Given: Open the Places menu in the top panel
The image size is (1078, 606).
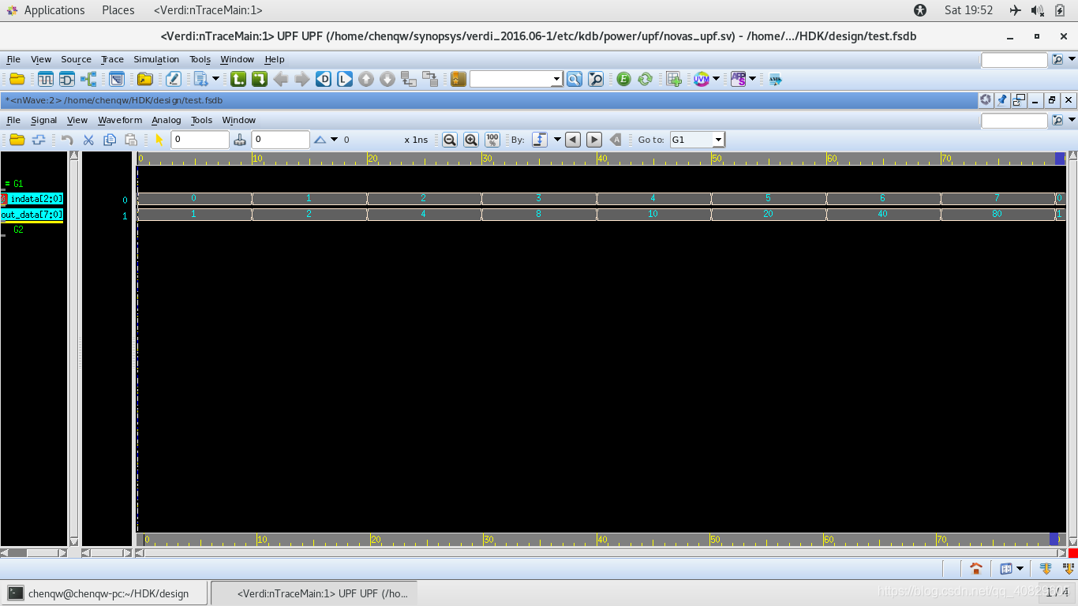Looking at the screenshot, I should (x=118, y=10).
